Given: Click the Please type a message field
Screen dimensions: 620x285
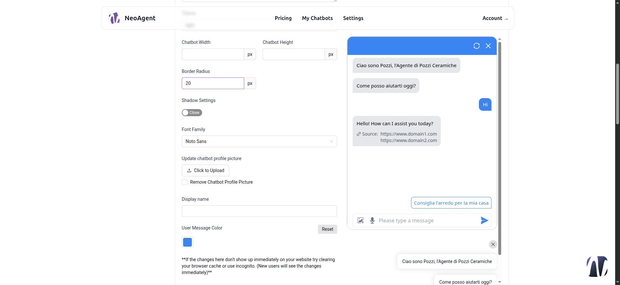Looking at the screenshot, I should pos(428,220).
